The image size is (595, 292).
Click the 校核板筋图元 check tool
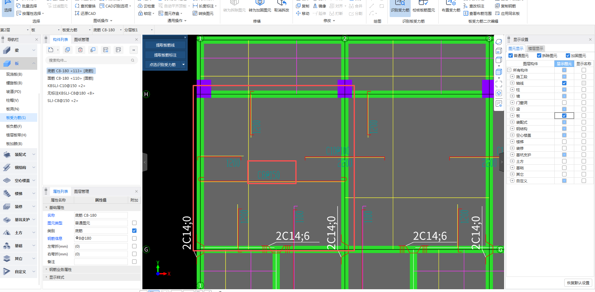pos(424,7)
